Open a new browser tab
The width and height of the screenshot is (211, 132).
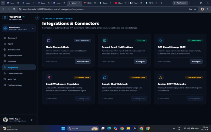[x=162, y=3]
